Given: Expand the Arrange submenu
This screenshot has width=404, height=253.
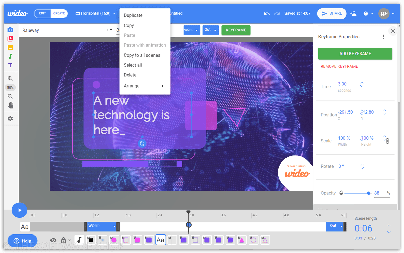Looking at the screenshot, I should (145, 86).
